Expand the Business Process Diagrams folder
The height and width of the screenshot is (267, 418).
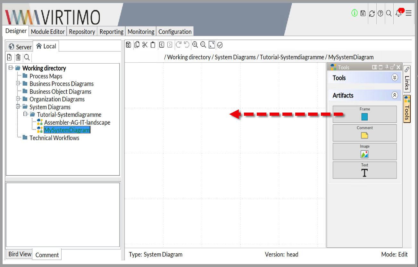[x=18, y=84]
